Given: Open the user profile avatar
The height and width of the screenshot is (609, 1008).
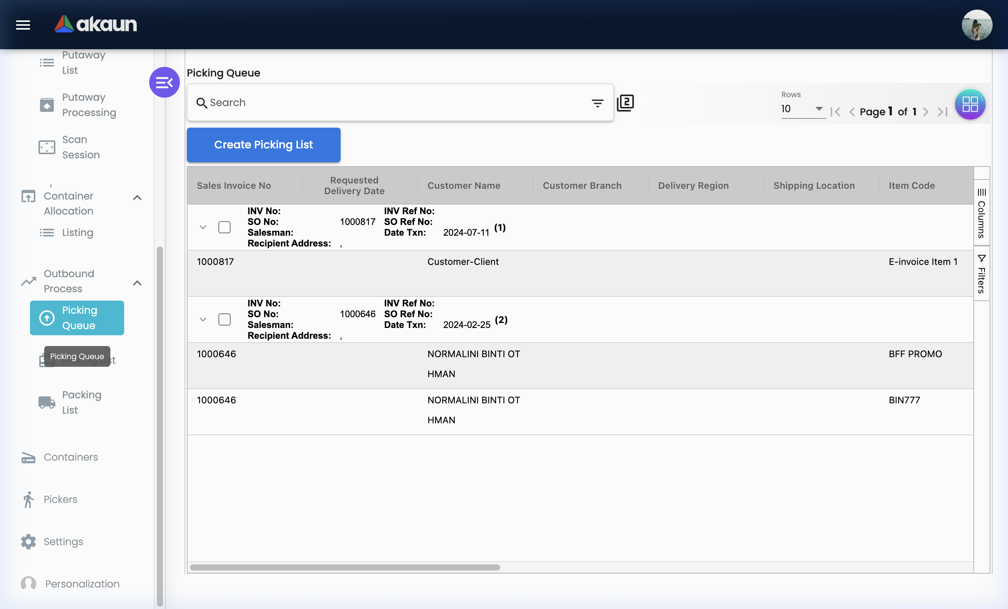Looking at the screenshot, I should click(x=976, y=25).
